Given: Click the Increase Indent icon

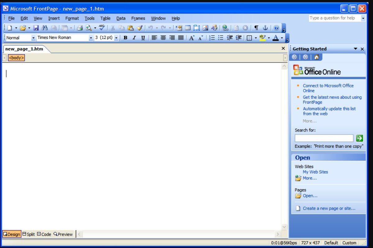Looking at the screenshot, I should point(238,38).
